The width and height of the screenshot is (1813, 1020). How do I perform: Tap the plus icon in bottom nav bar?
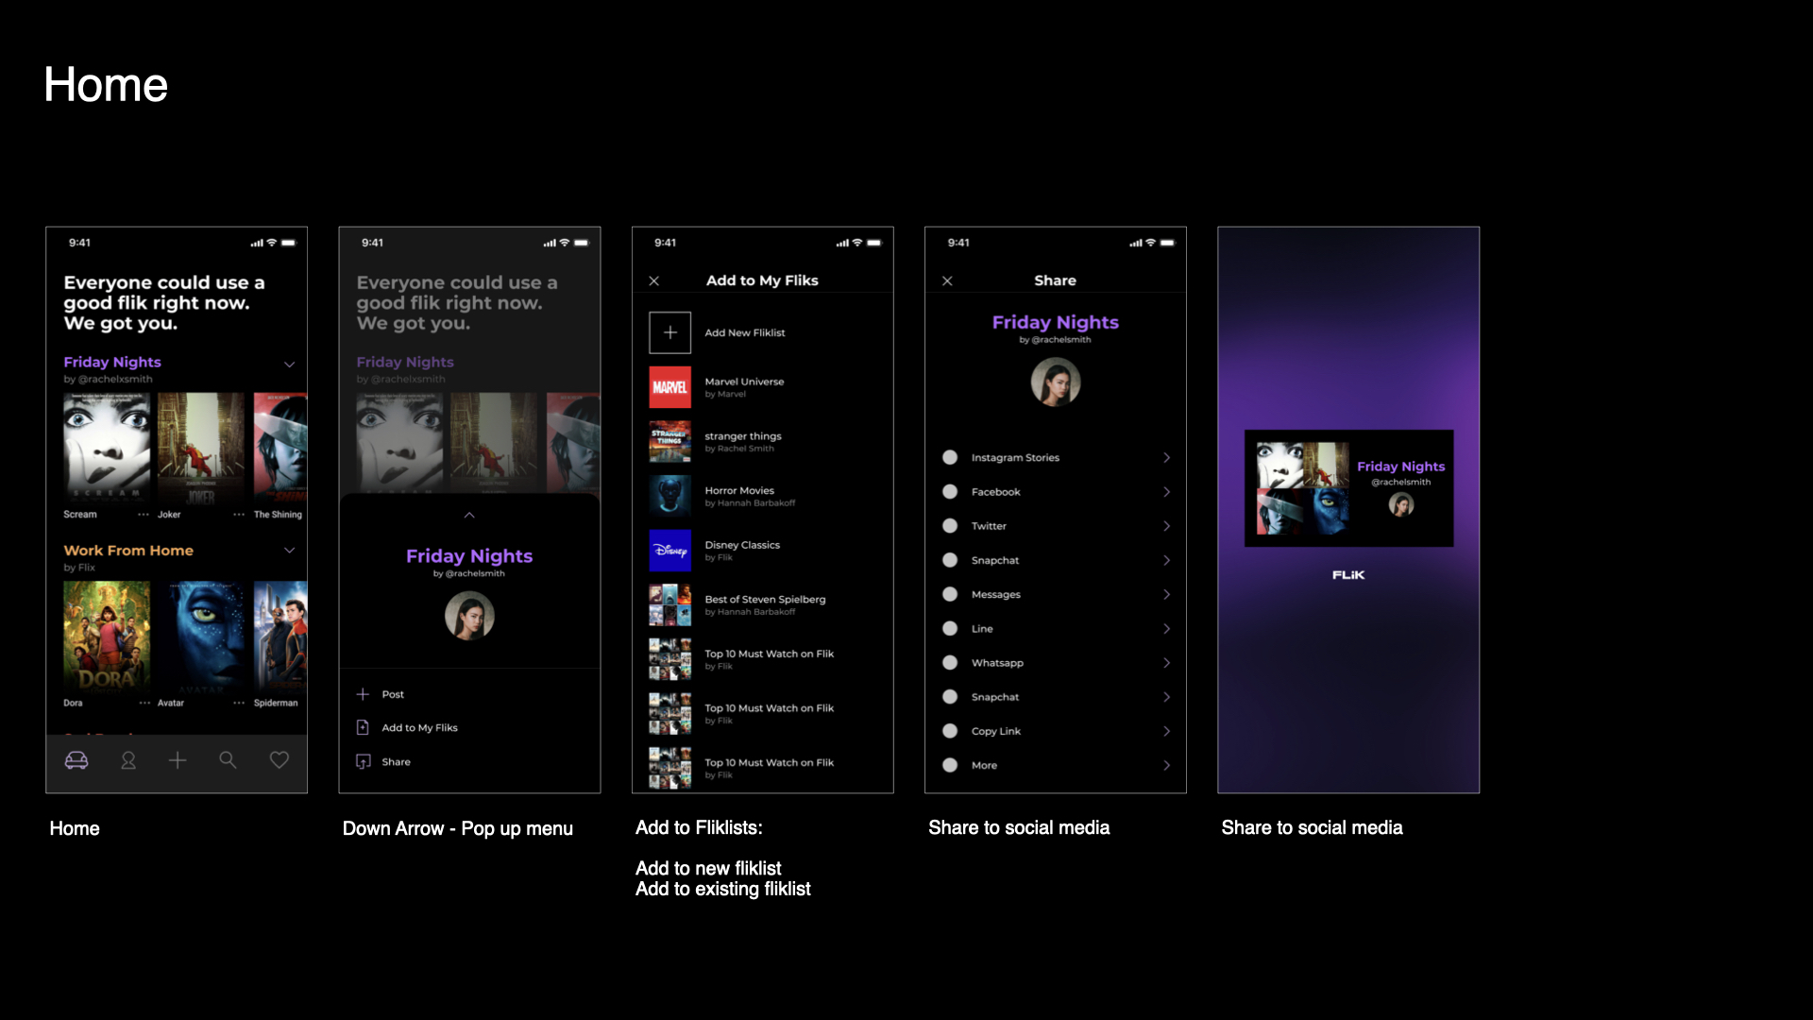(178, 760)
